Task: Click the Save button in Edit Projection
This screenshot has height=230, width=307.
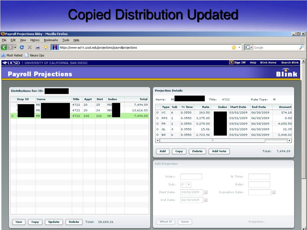Action: pos(185,222)
